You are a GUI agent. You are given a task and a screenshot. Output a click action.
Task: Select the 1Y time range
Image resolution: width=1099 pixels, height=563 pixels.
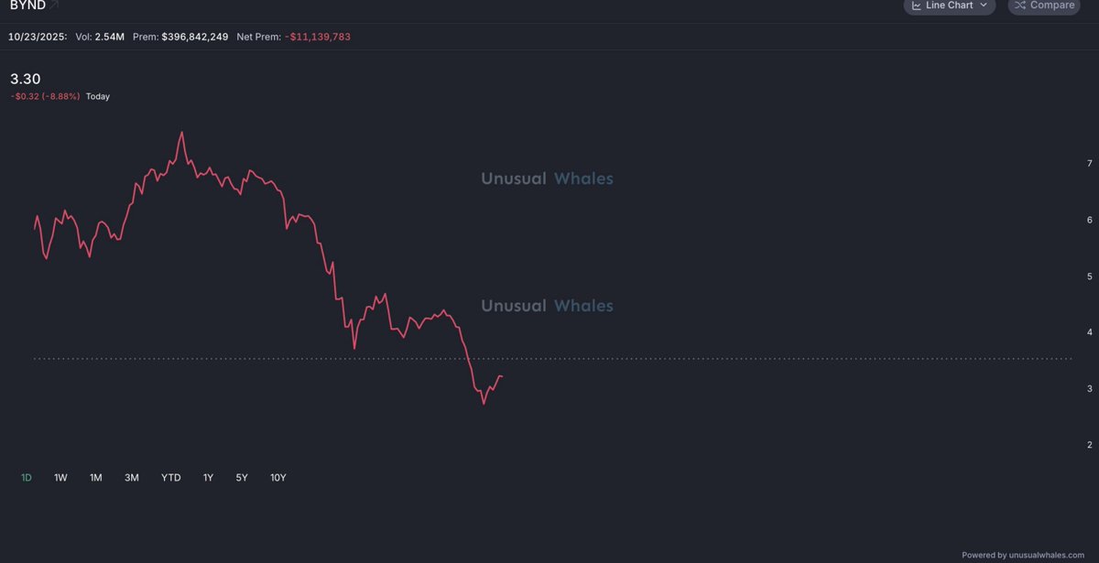(208, 478)
